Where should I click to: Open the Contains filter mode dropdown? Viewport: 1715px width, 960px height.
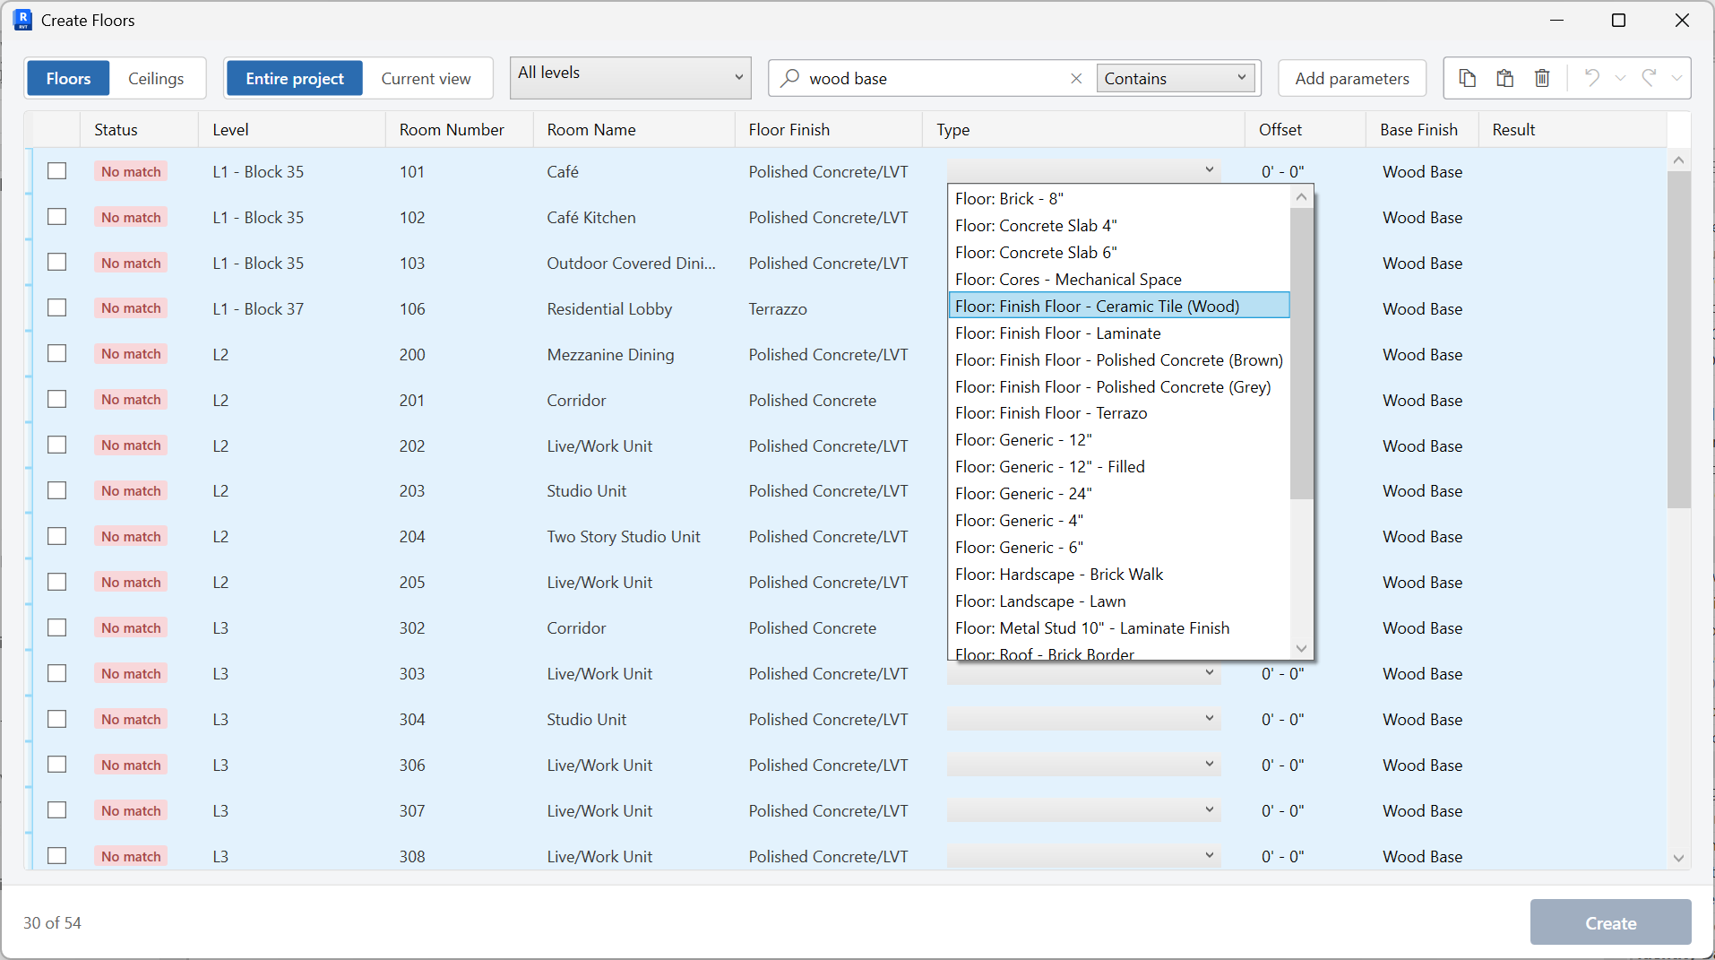[x=1176, y=79]
